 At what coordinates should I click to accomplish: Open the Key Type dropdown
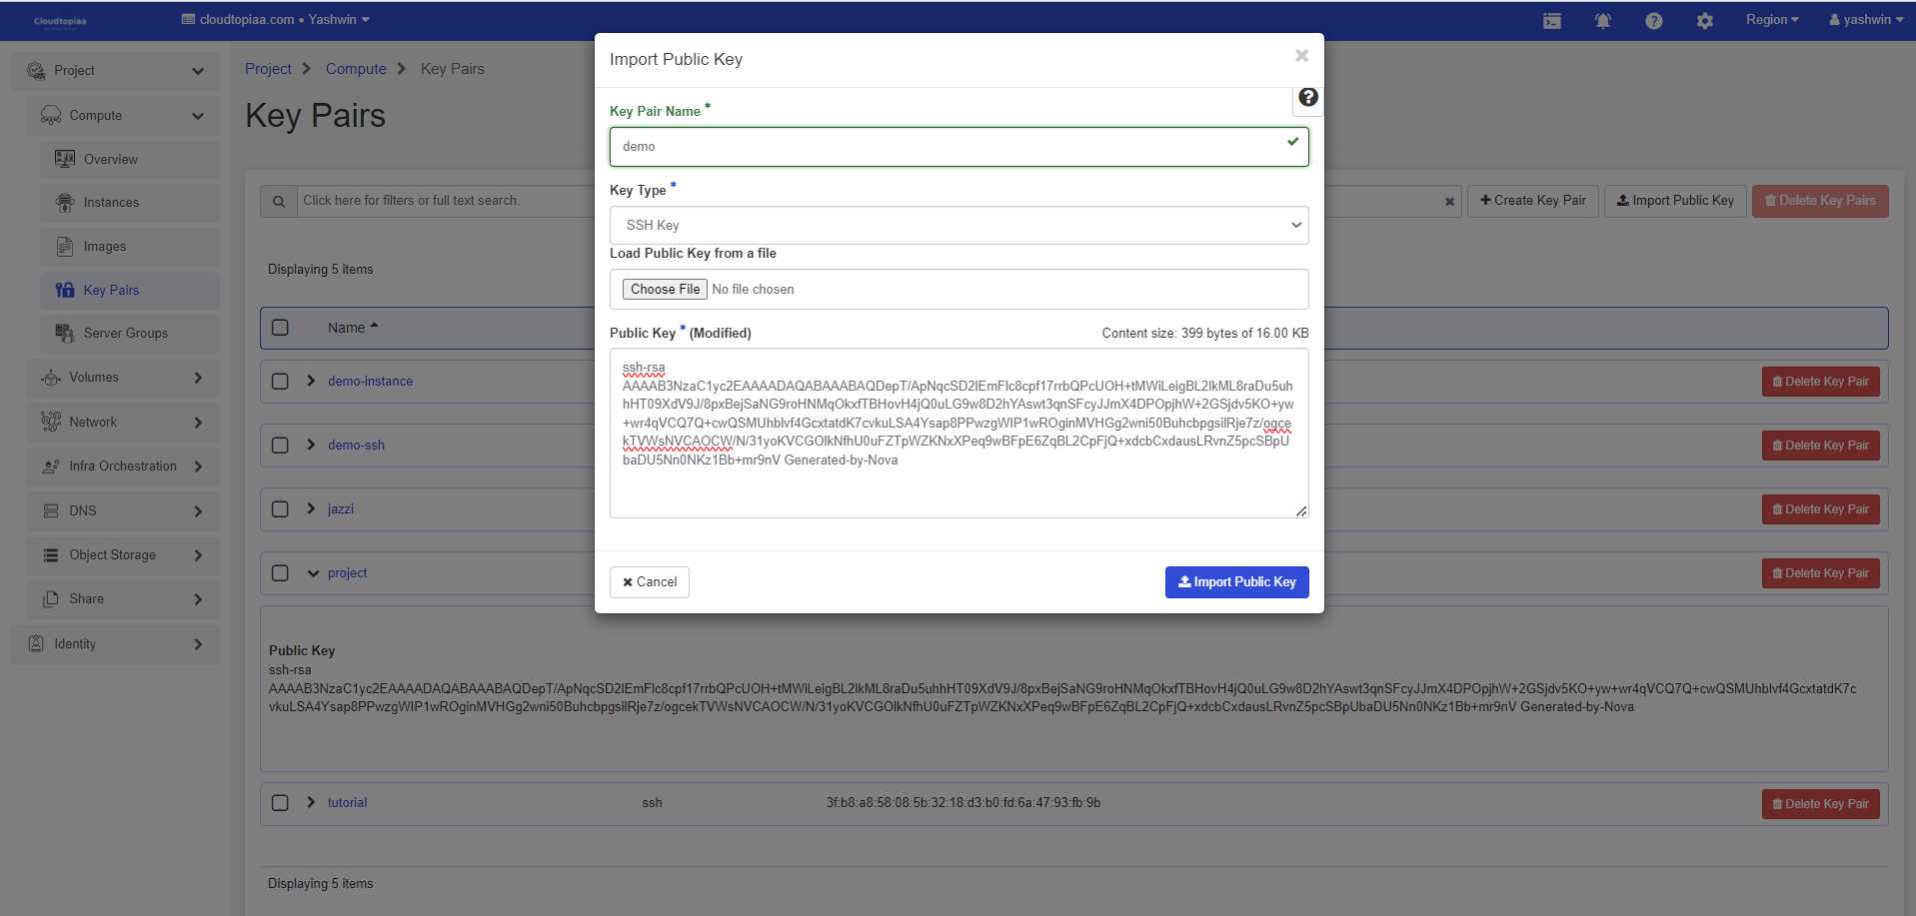click(x=958, y=226)
